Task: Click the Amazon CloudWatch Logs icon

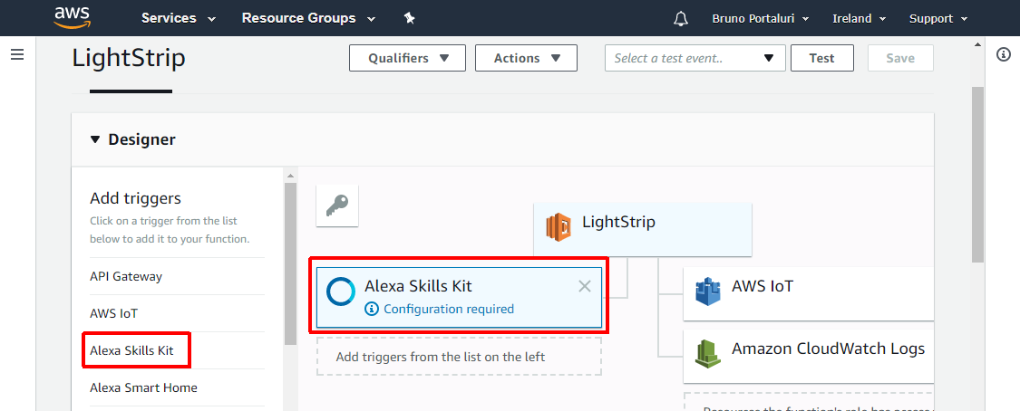Action: pos(707,353)
